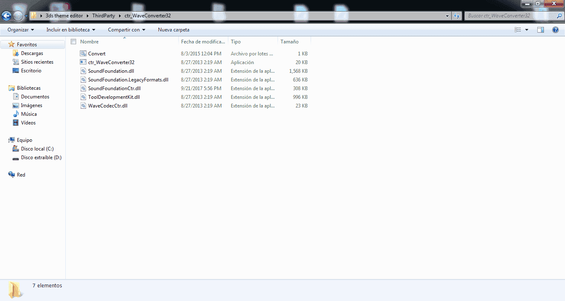The image size is (565, 301).
Task: Sort by Fecha de modifica... column header
Action: tap(203, 42)
